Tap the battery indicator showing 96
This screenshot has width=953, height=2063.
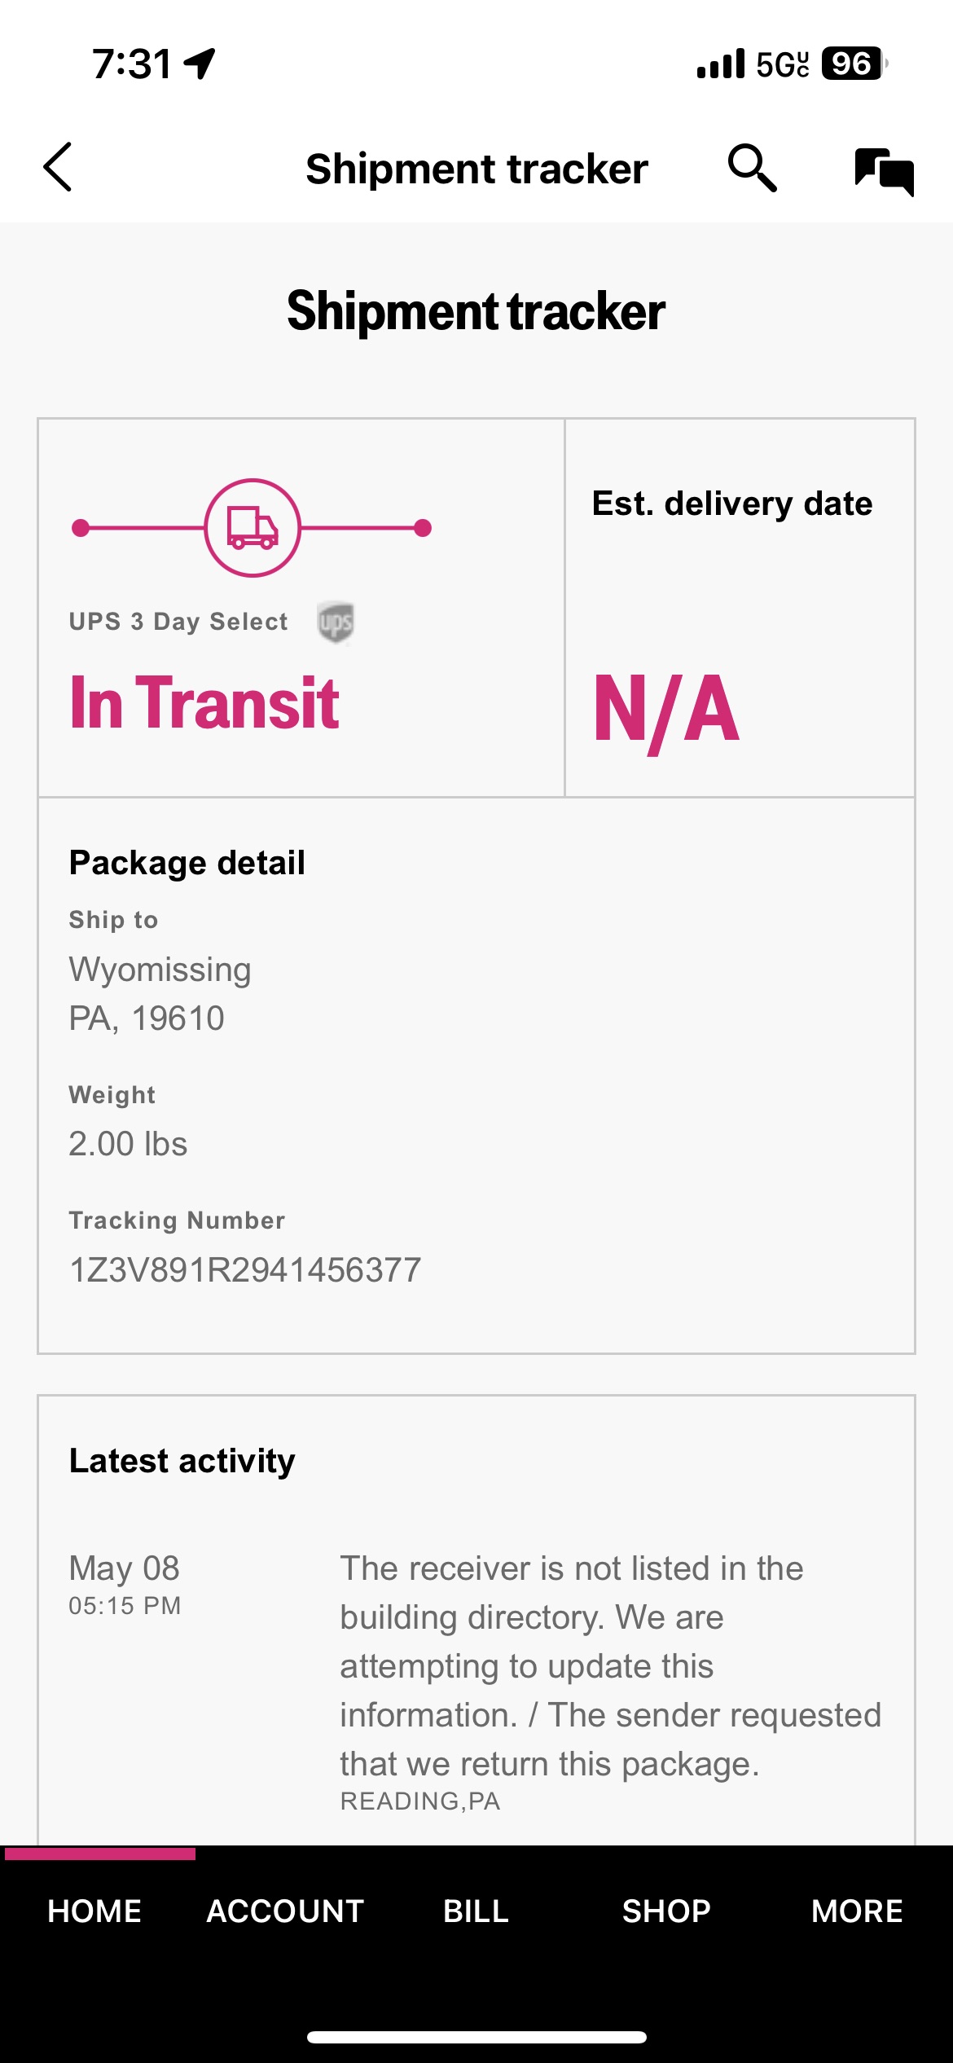pyautogui.click(x=852, y=64)
